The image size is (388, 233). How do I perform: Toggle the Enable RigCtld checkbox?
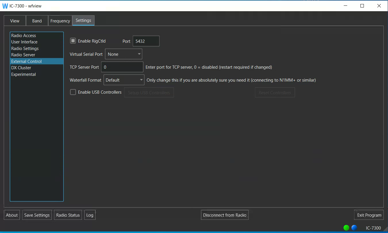click(73, 41)
